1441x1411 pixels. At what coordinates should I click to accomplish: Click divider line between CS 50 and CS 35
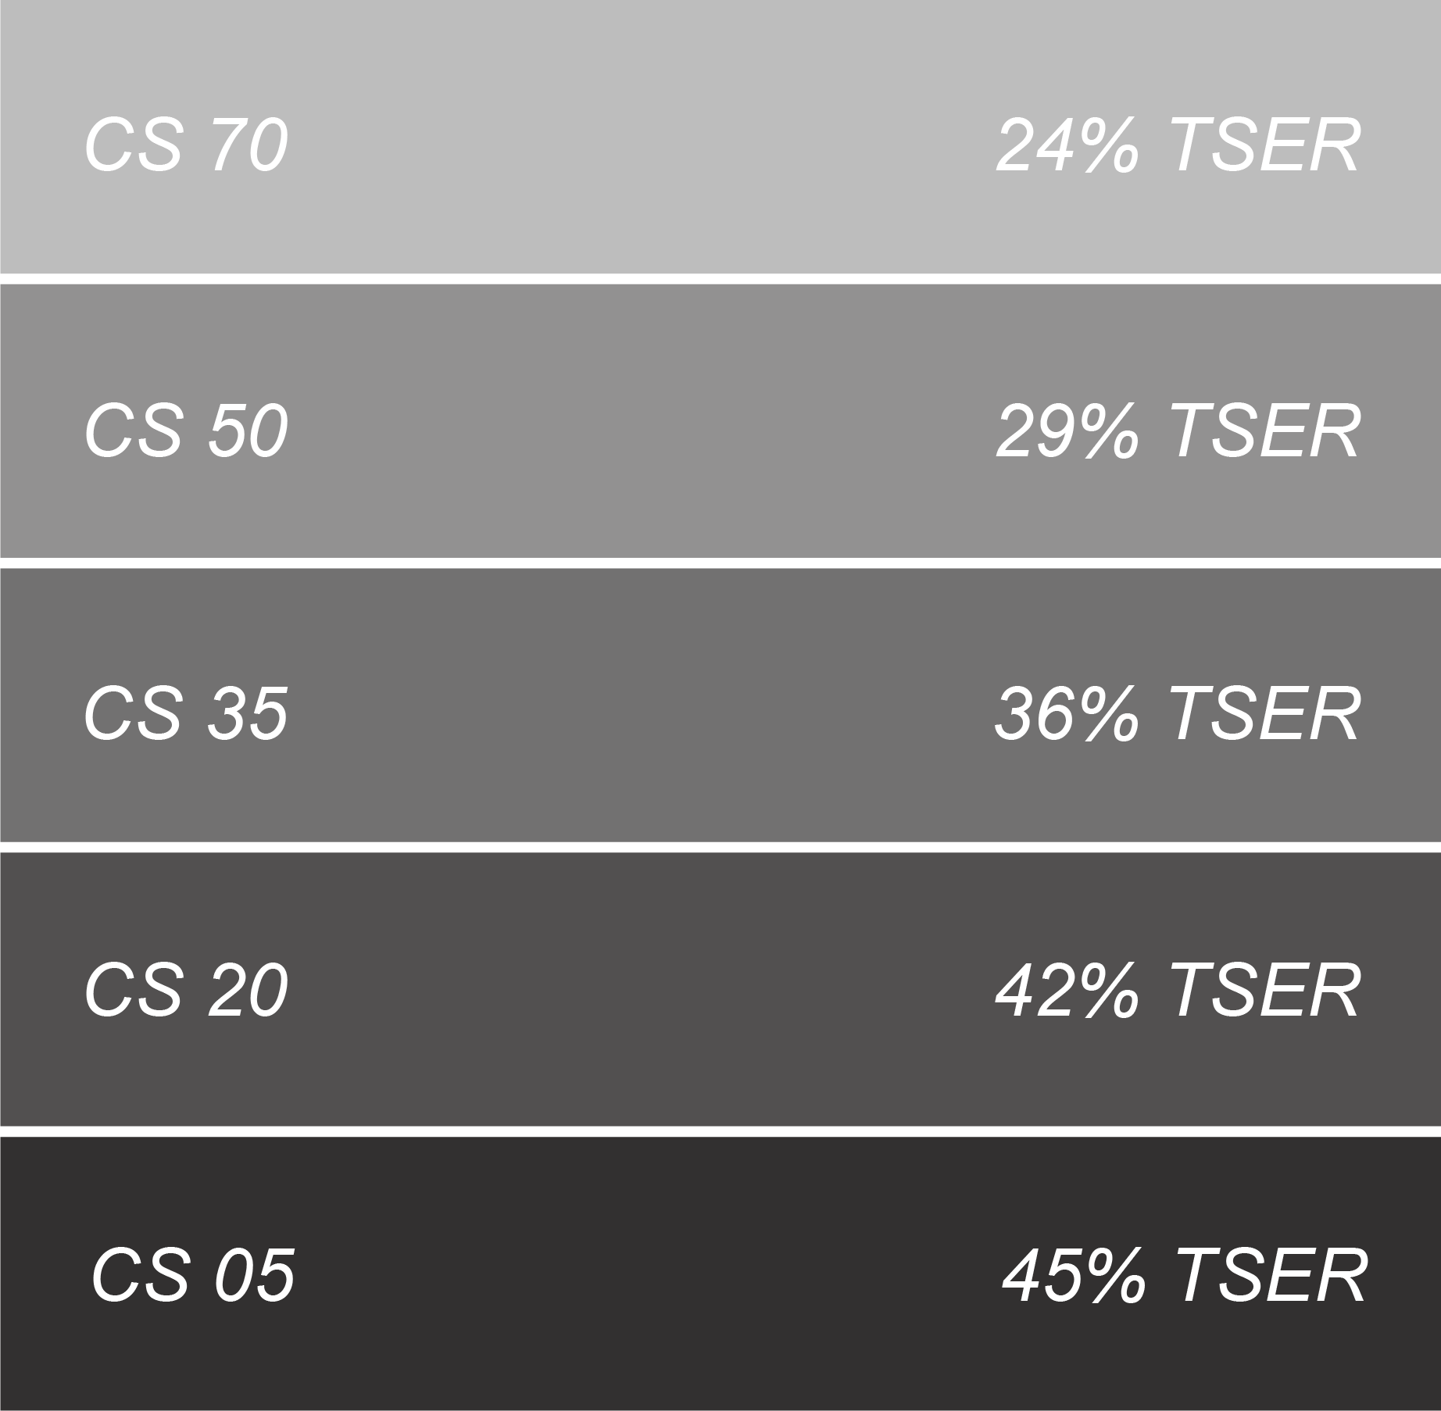pos(720,563)
